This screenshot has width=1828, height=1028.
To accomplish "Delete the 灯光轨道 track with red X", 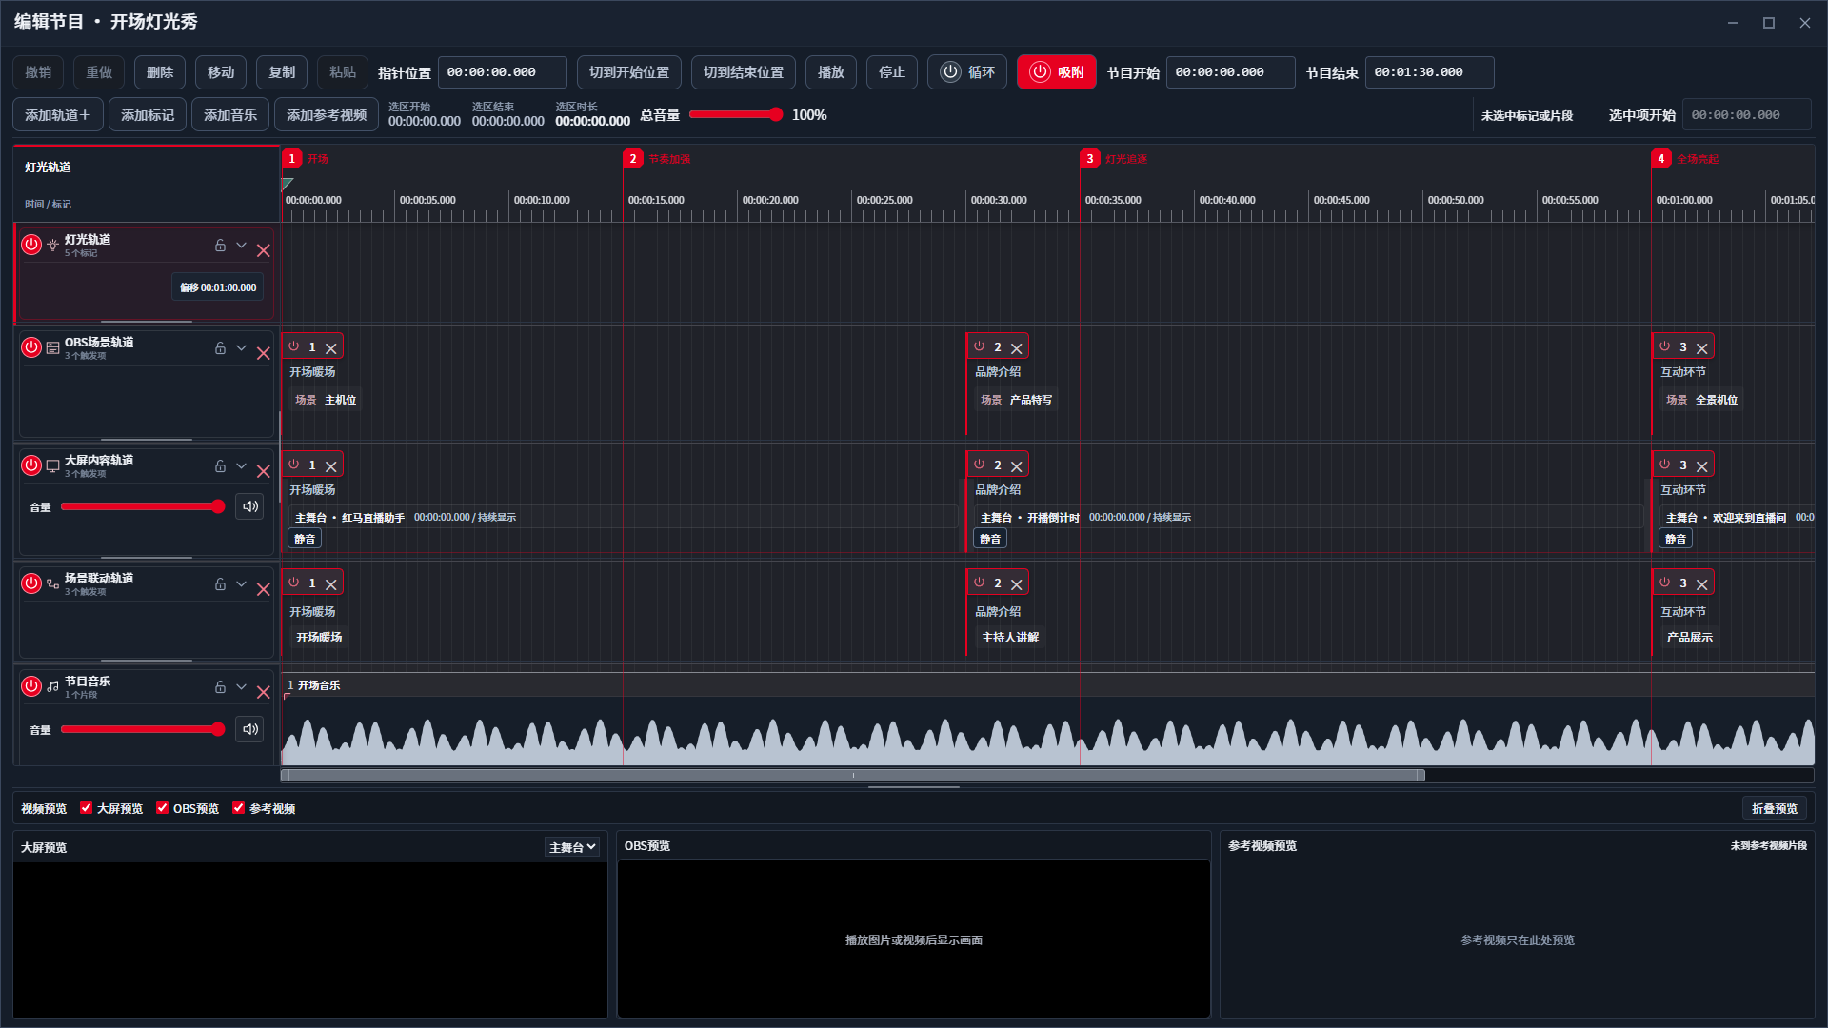I will point(264,251).
